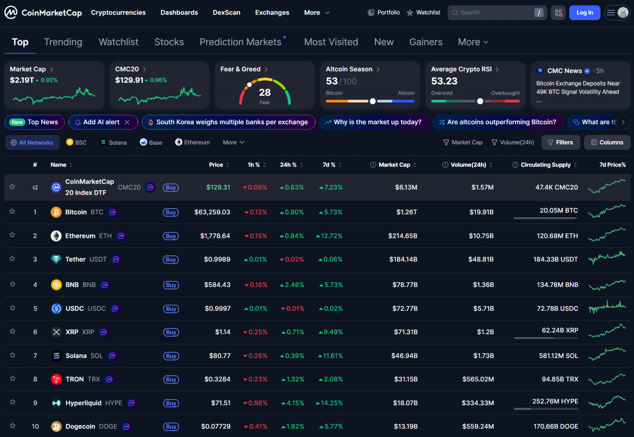Open the Prediction Markets tab
The height and width of the screenshot is (437, 634).
[241, 42]
